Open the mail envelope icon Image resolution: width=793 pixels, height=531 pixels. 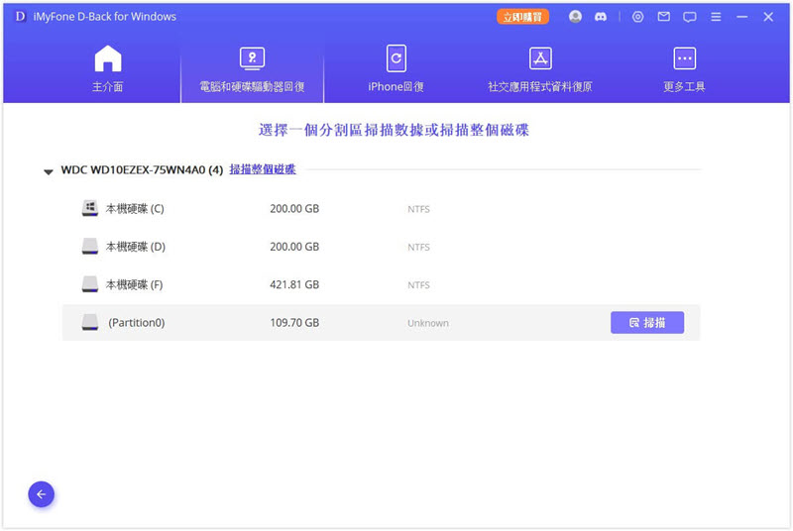coord(663,17)
